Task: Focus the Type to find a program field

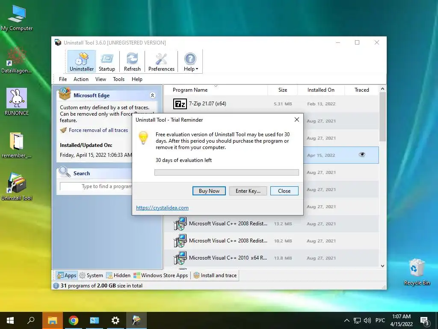Action: pos(96,186)
